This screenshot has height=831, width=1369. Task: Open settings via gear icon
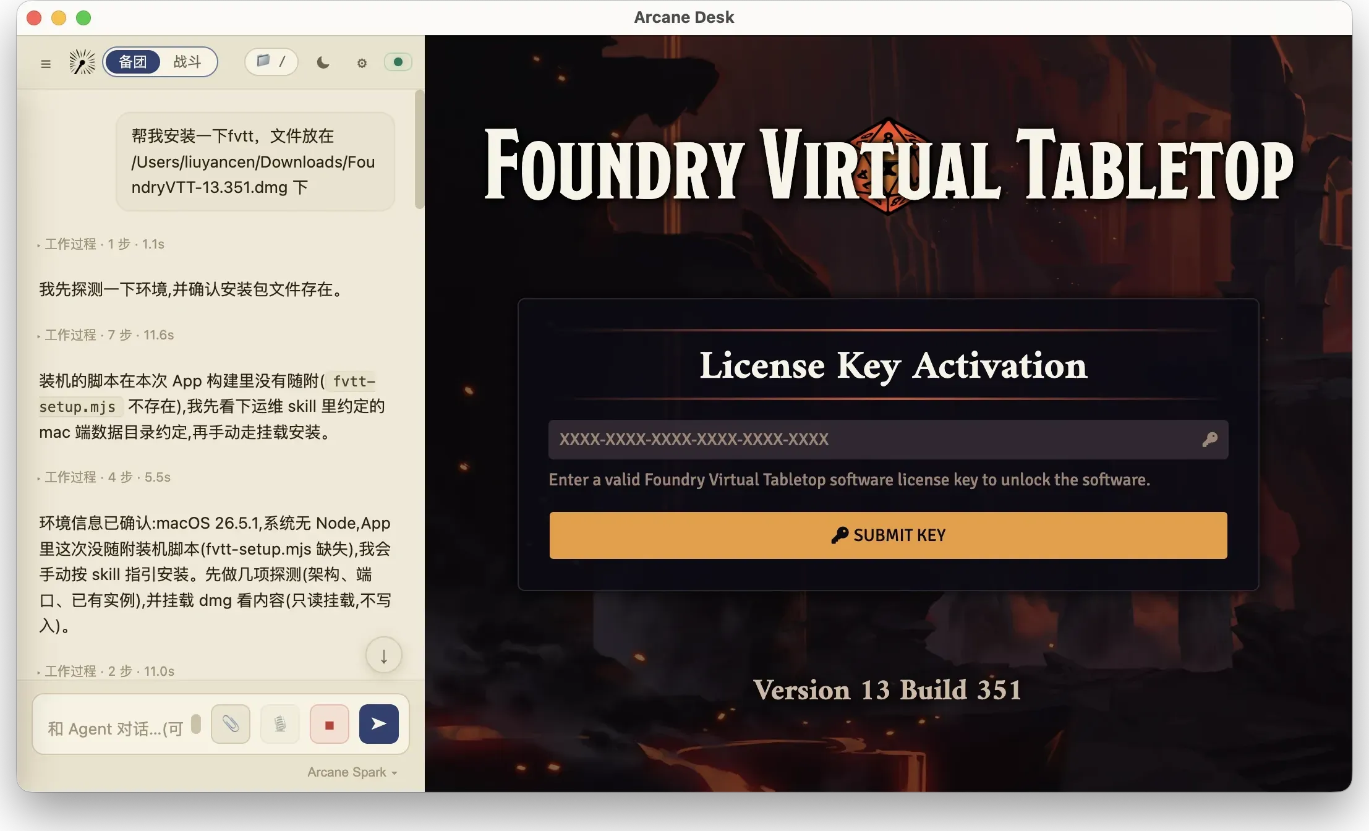362,63
